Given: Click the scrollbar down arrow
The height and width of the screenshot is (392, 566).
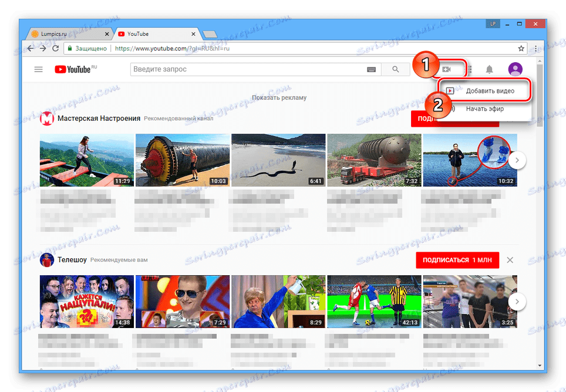Looking at the screenshot, I should point(540,366).
